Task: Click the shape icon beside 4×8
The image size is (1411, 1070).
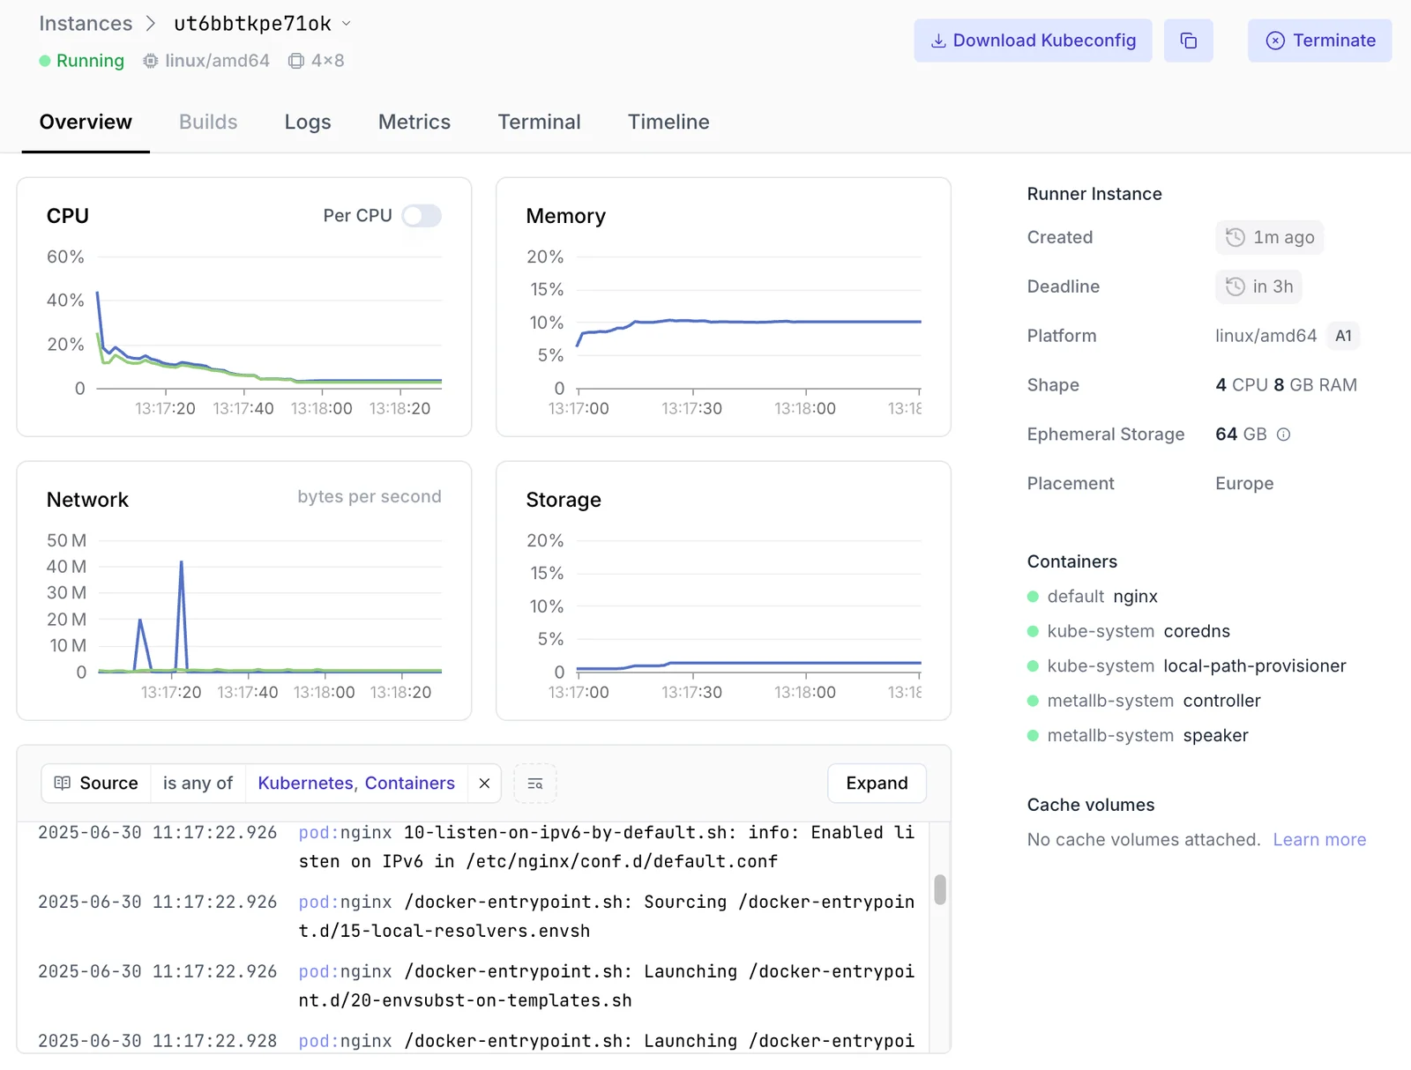Action: (x=296, y=61)
